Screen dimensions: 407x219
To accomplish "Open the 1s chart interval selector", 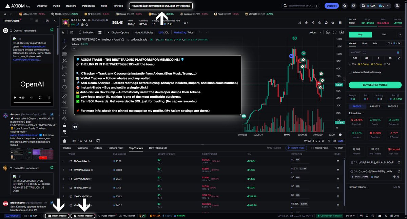I will coord(63,33).
